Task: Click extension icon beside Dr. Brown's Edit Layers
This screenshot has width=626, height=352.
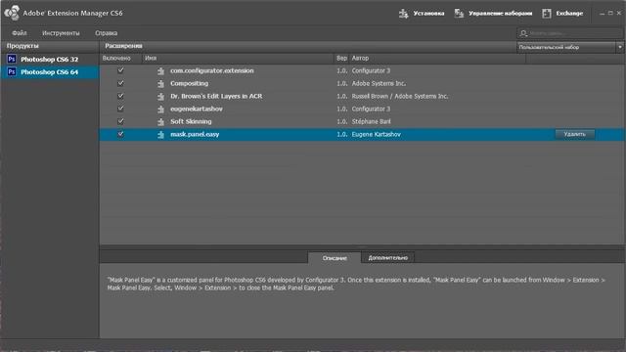Action: [160, 97]
